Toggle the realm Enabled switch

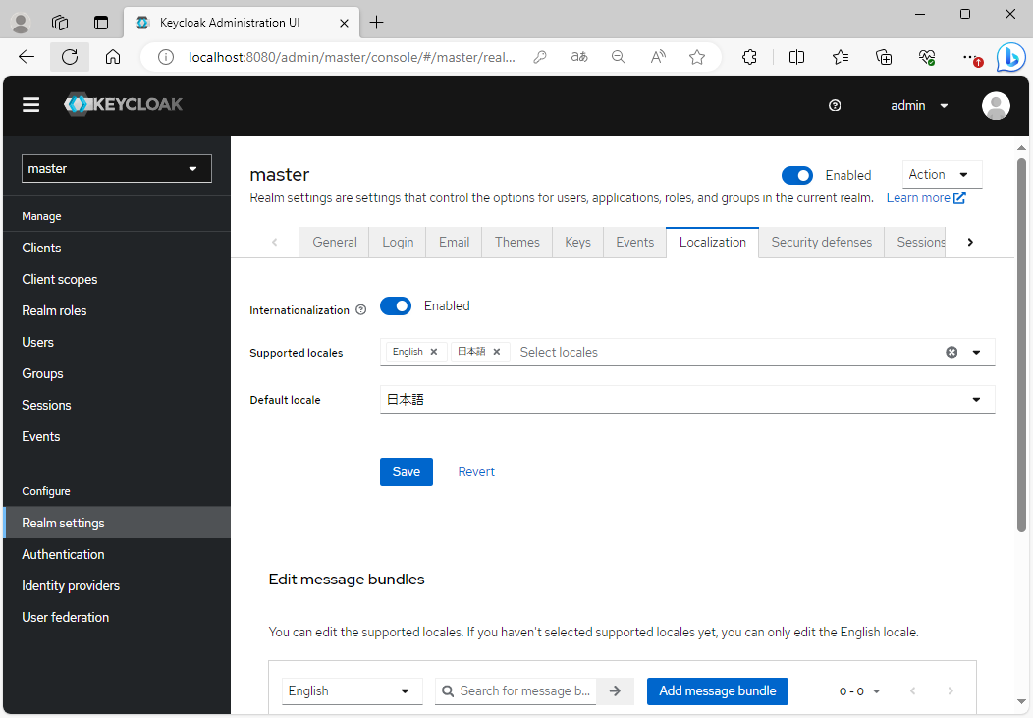[x=797, y=175]
